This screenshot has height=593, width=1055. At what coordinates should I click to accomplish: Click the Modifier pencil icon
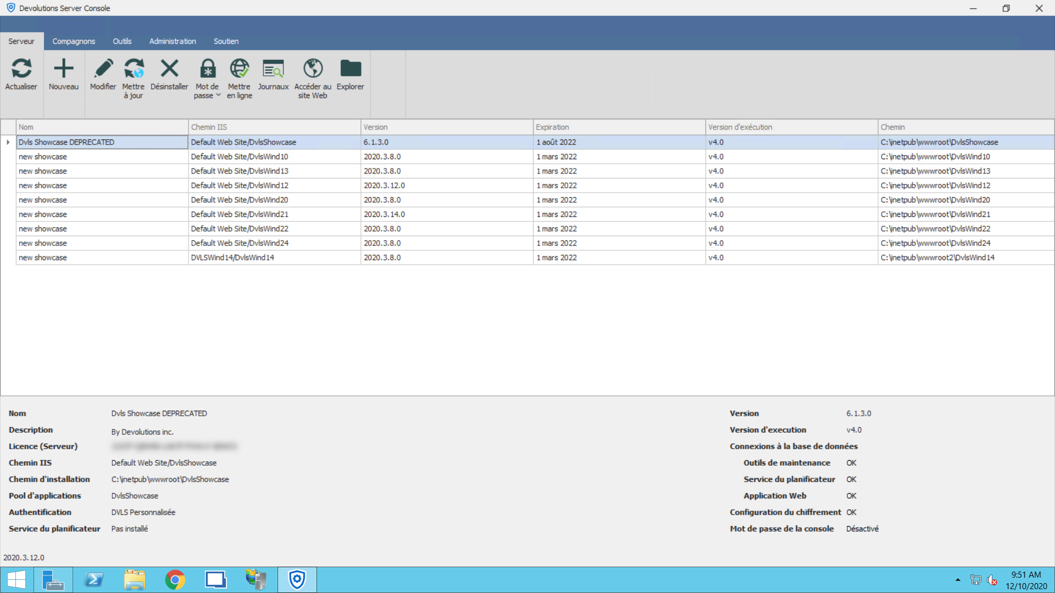(103, 69)
